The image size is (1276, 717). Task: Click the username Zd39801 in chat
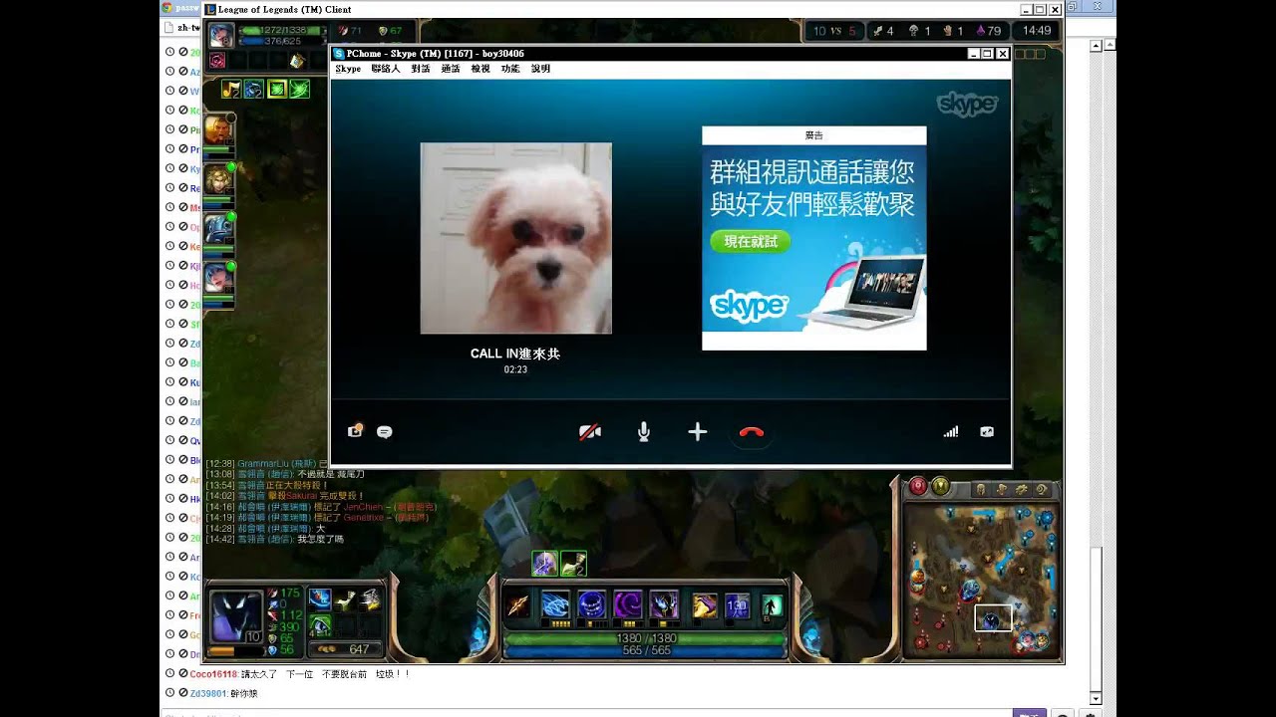(x=209, y=693)
